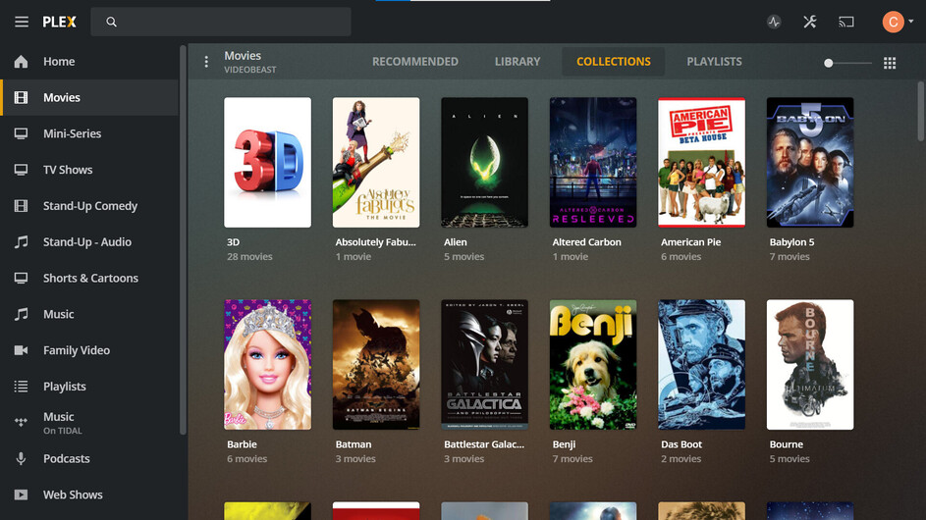Click the 'Babylon 5' collection title text
The width and height of the screenshot is (926, 520).
pos(791,242)
